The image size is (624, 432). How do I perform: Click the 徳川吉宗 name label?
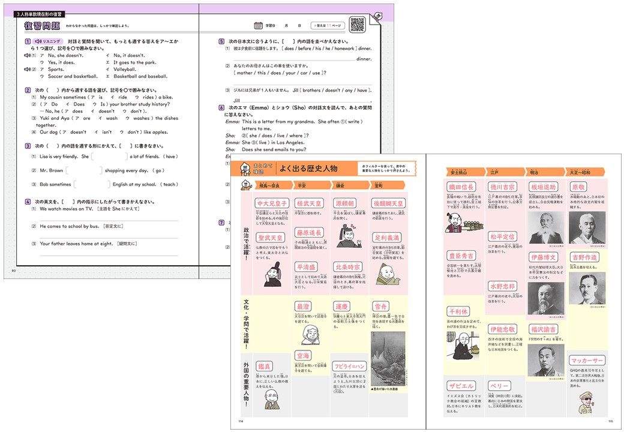502,187
